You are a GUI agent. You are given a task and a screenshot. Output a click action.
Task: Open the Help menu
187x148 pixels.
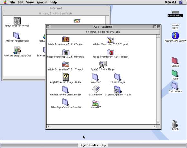pos(54,2)
